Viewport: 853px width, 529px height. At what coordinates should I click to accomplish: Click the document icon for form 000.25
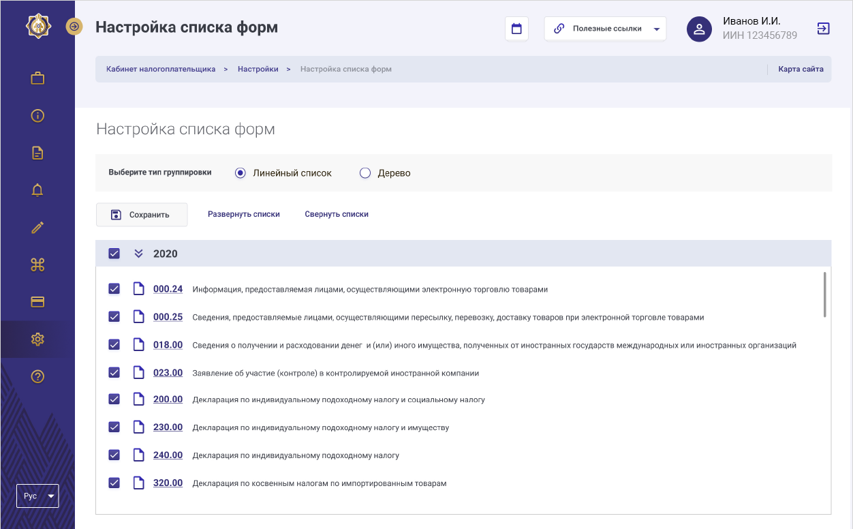138,317
